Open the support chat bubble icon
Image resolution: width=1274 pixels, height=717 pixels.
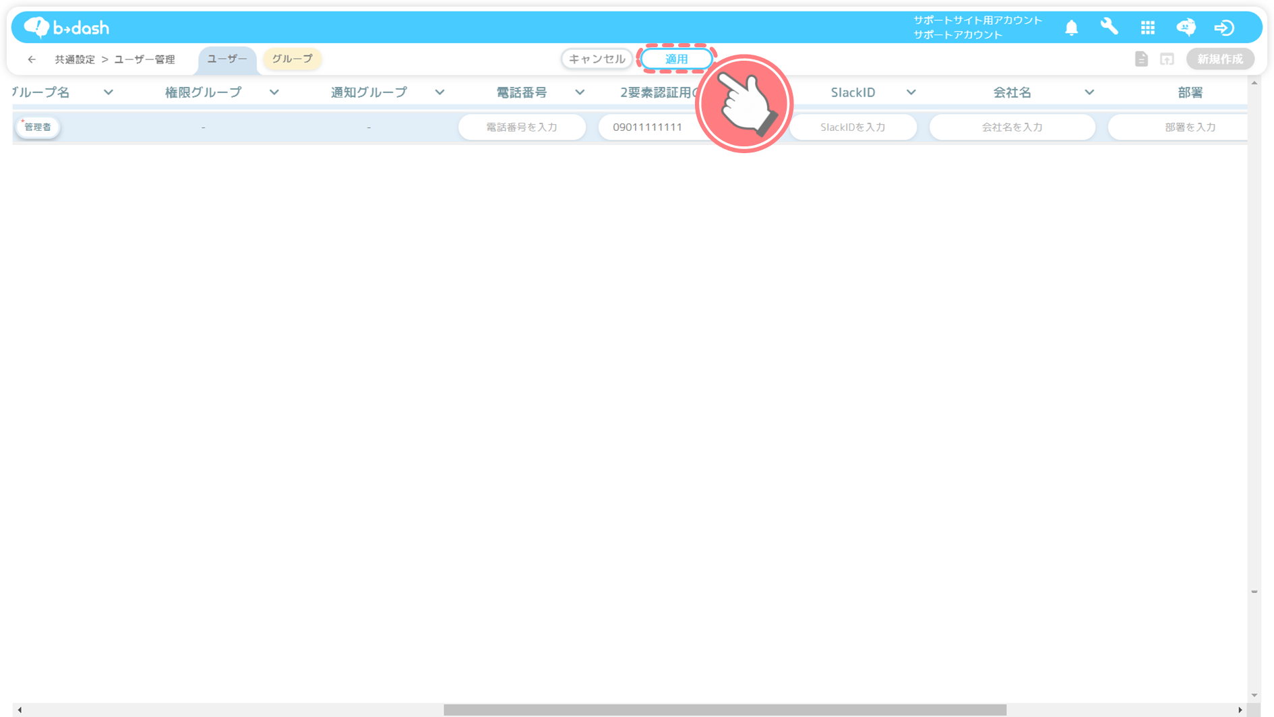pyautogui.click(x=1186, y=27)
